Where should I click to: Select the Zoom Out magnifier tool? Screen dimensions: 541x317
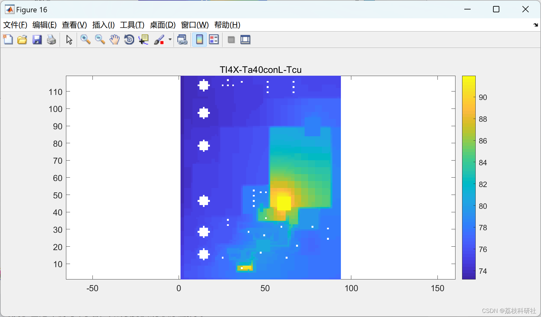point(100,40)
